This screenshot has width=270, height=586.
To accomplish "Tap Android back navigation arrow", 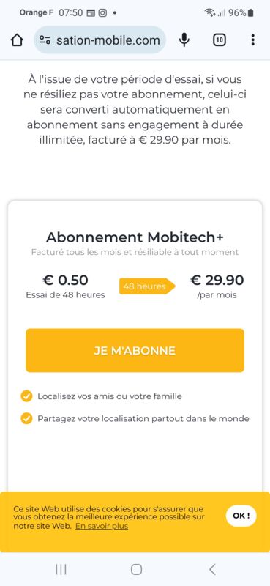I will click(x=212, y=569).
